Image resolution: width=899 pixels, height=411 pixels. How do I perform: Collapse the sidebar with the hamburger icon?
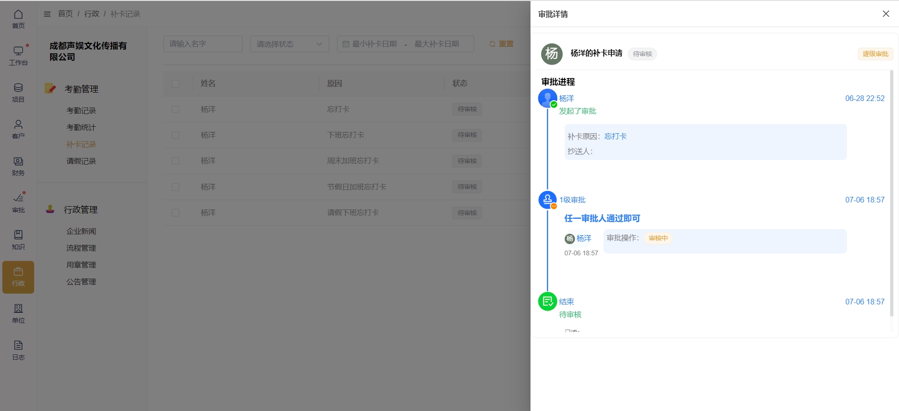[x=47, y=14]
